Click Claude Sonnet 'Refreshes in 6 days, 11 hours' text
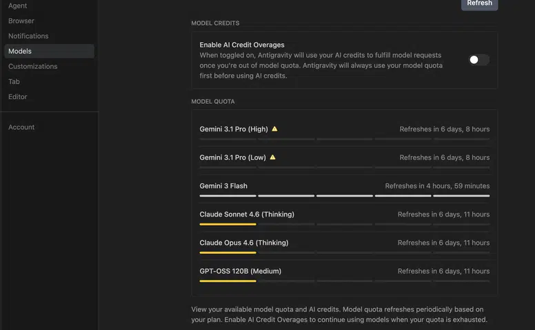Viewport: 535px width, 330px height. (443, 214)
